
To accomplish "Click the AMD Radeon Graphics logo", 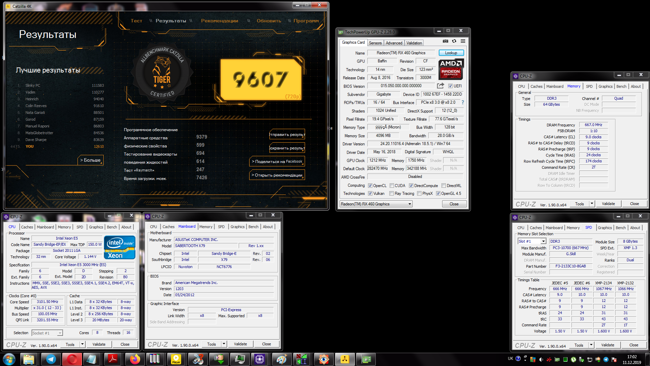I will coord(451,69).
